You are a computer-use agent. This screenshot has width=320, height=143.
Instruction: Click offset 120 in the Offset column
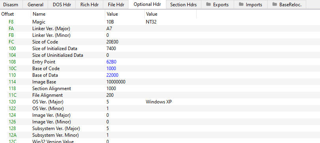12,102
